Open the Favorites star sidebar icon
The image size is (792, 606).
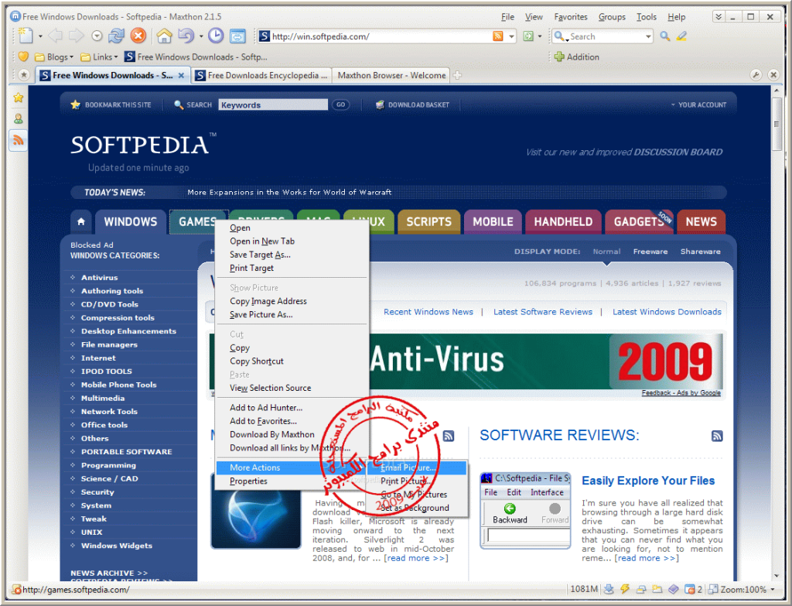coord(19,98)
